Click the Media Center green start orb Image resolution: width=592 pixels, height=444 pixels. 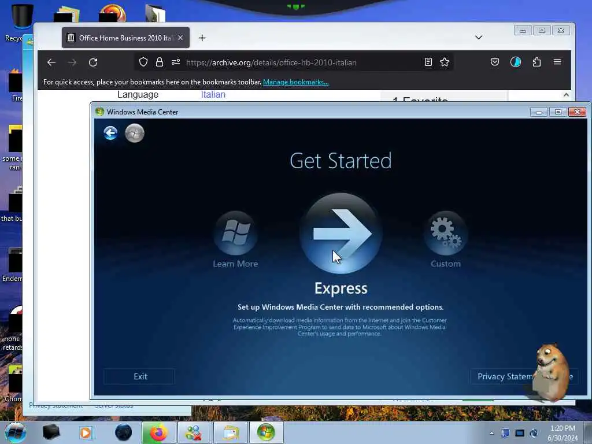[134, 133]
